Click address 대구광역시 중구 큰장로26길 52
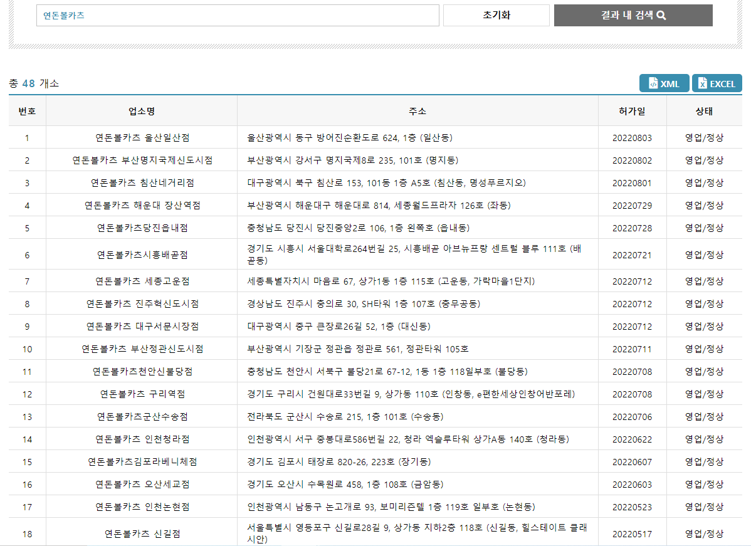Viewport: 751px width, 546px height. coord(339,326)
